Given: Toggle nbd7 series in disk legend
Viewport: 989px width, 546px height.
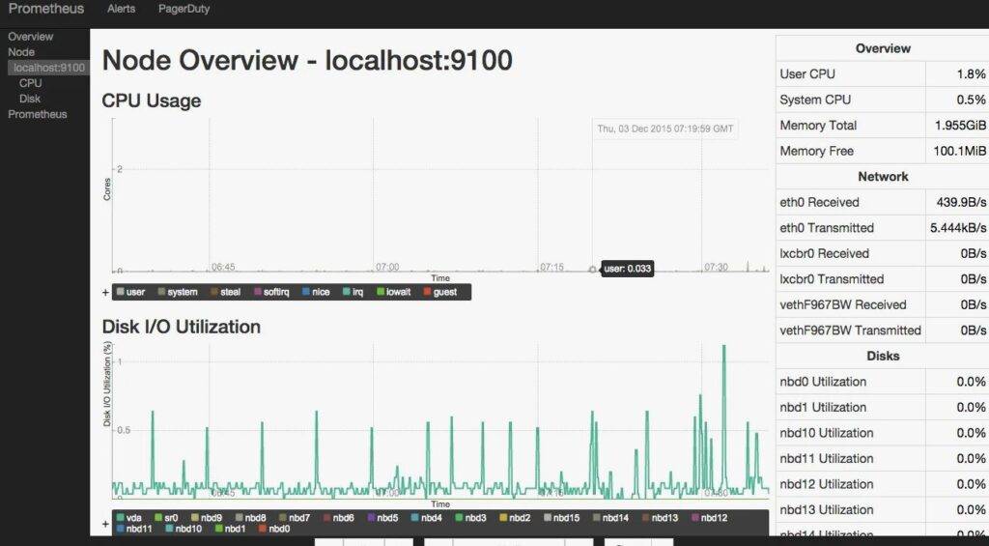Looking at the screenshot, I should tap(295, 518).
